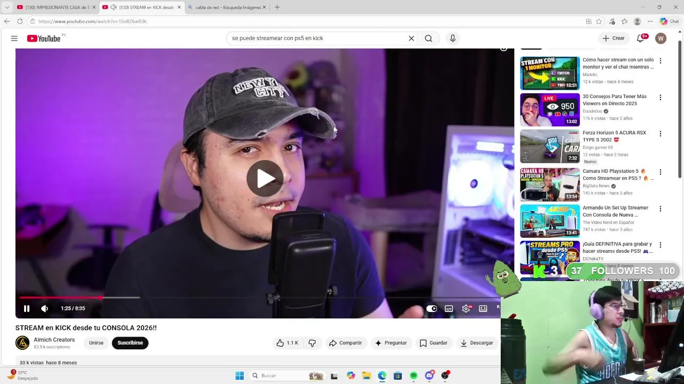This screenshot has width=684, height=384.
Task: Toggle the autoplay switch in the player
Action: 431,308
